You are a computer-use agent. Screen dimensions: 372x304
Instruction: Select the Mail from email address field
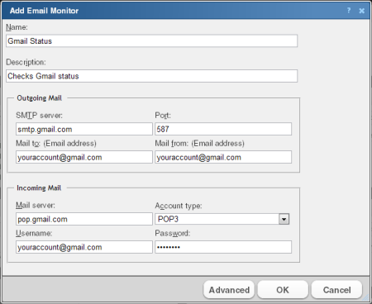point(223,157)
